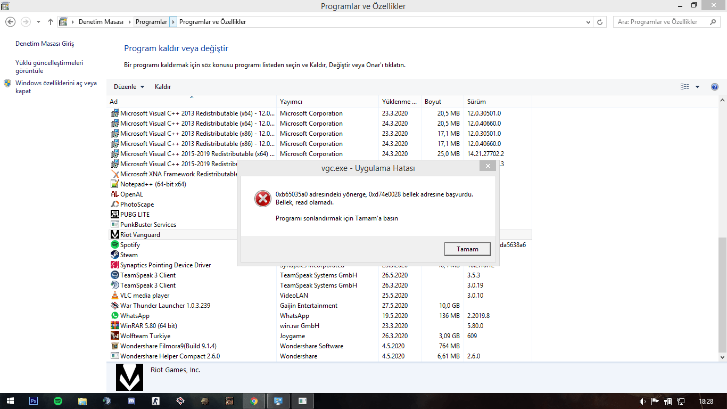
Task: Open Denetim Masası Giriş link
Action: pyautogui.click(x=45, y=44)
